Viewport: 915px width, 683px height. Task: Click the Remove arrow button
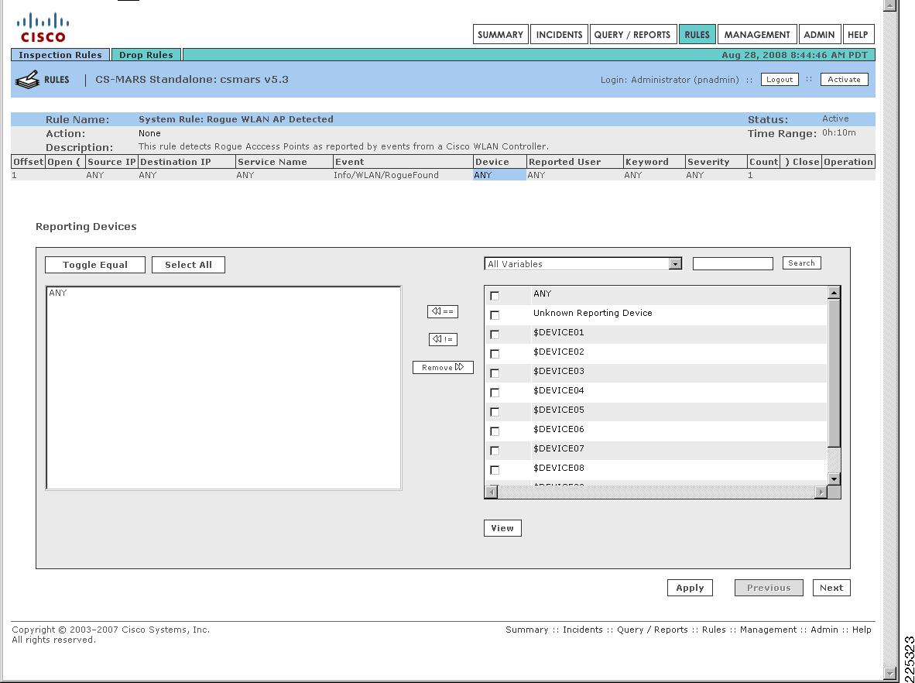click(x=443, y=367)
